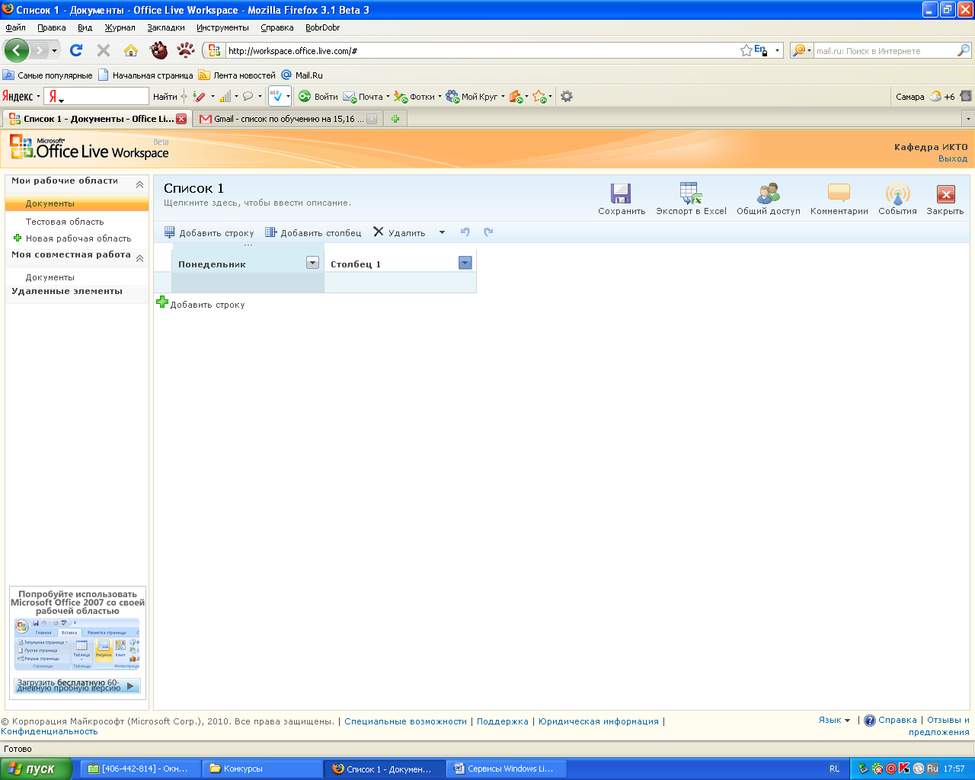
Task: Click the Office Live Workspace logo
Action: click(89, 148)
